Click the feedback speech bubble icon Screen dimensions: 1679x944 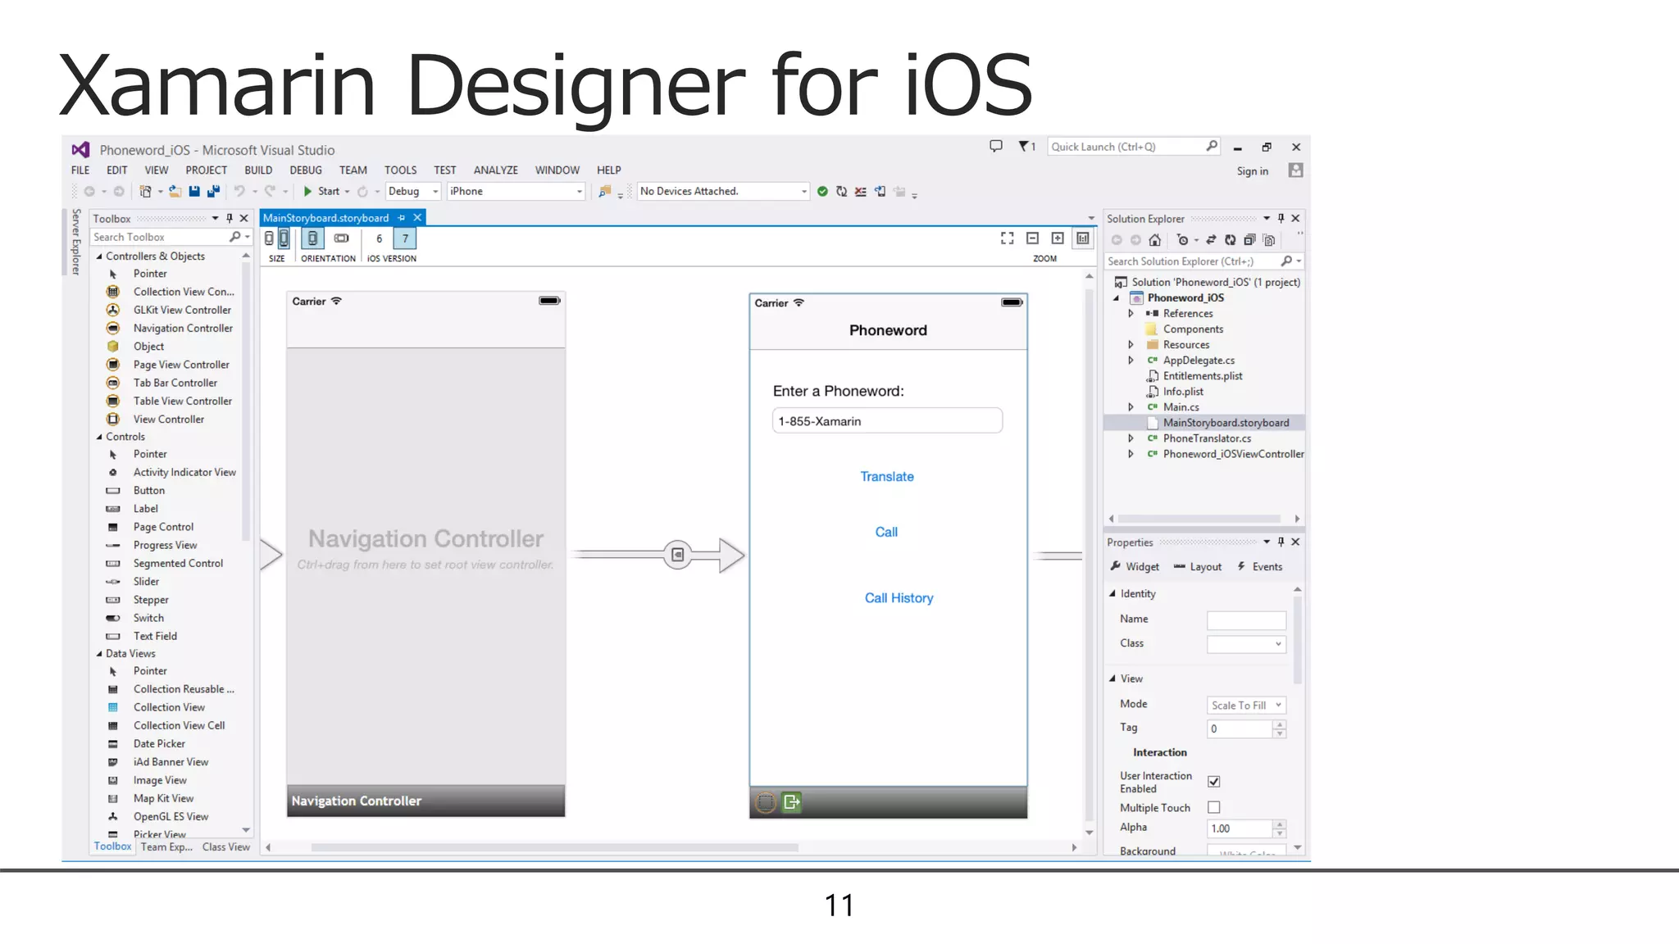coord(996,147)
